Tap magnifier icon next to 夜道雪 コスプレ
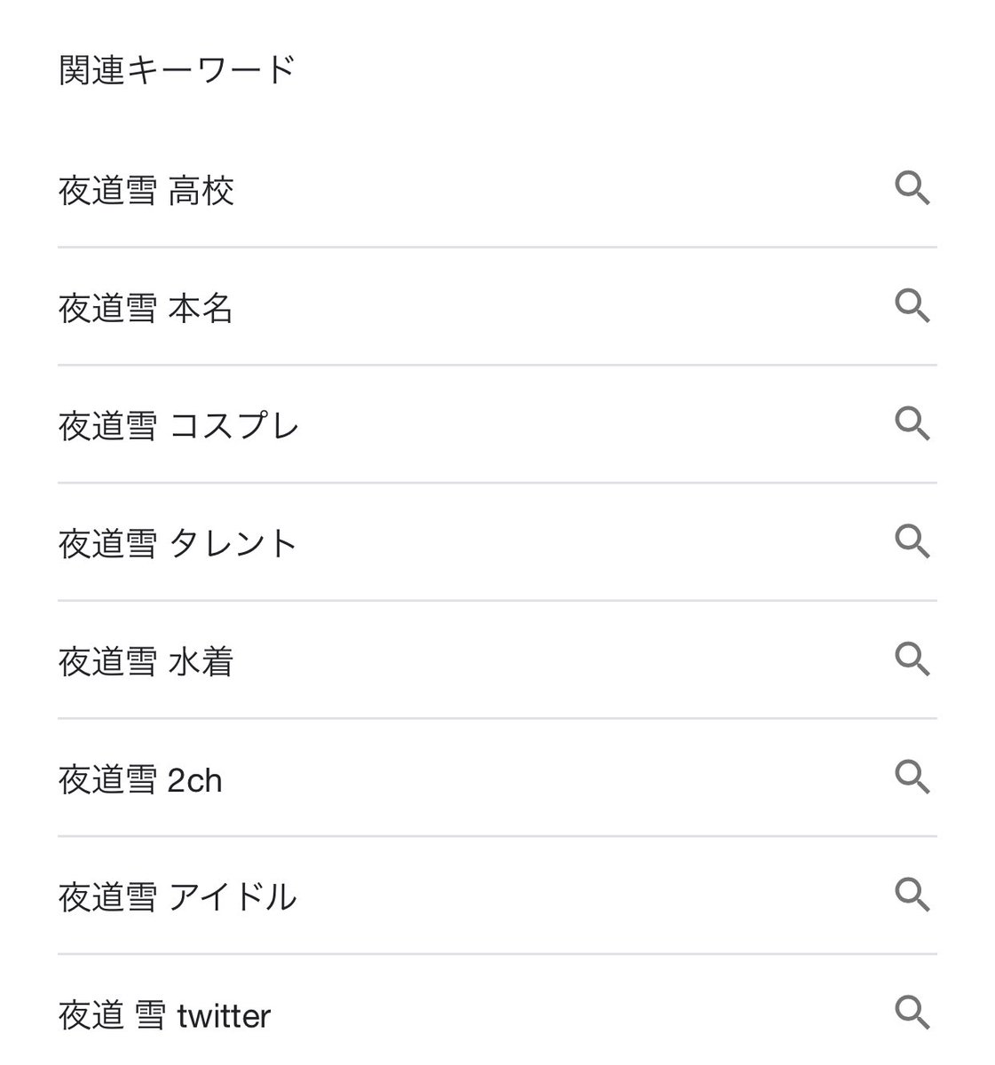 point(912,424)
